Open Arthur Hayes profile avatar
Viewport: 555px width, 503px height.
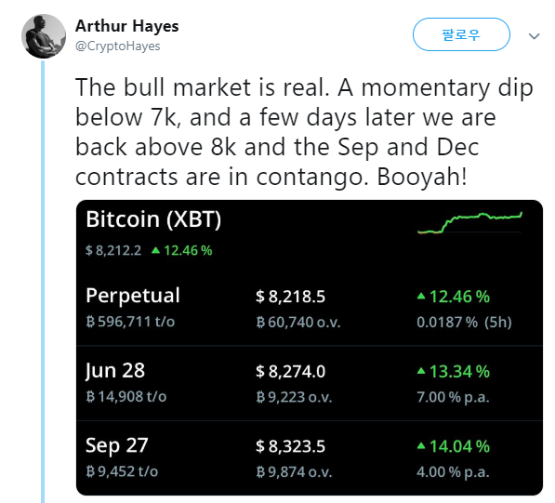[44, 36]
